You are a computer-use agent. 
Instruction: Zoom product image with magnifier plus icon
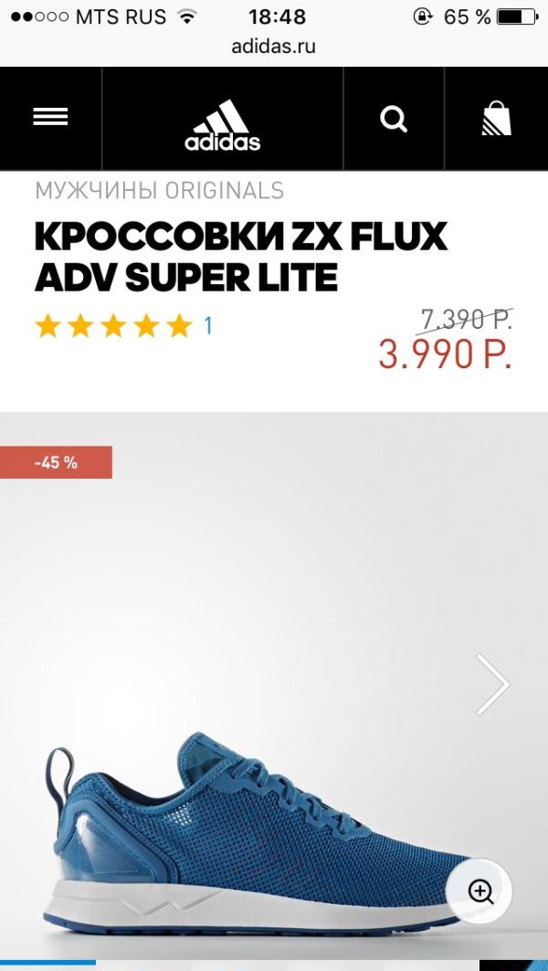tap(480, 892)
